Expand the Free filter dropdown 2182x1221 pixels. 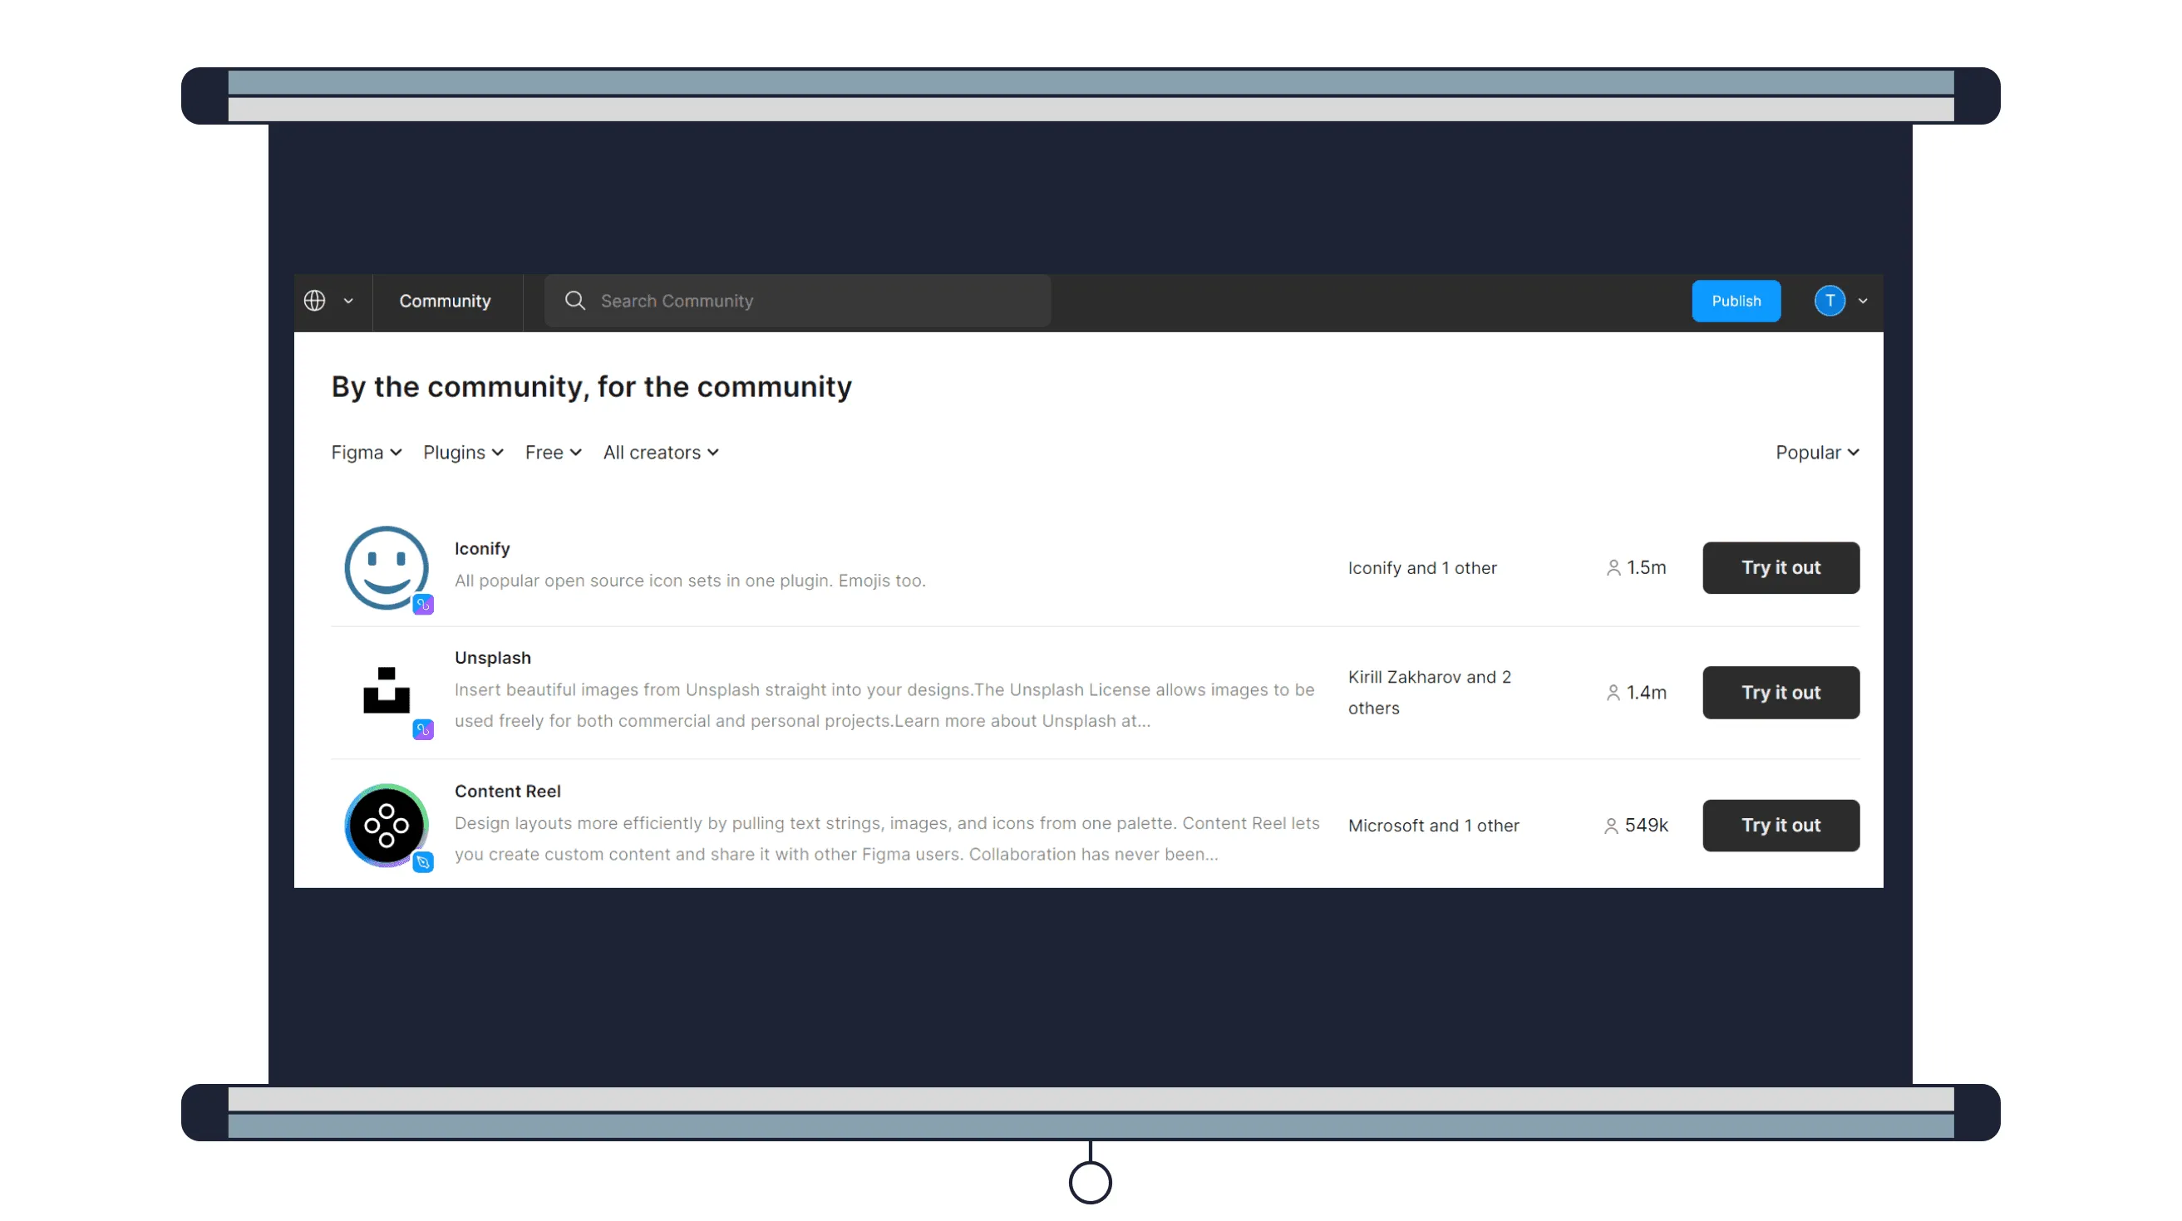click(x=553, y=453)
